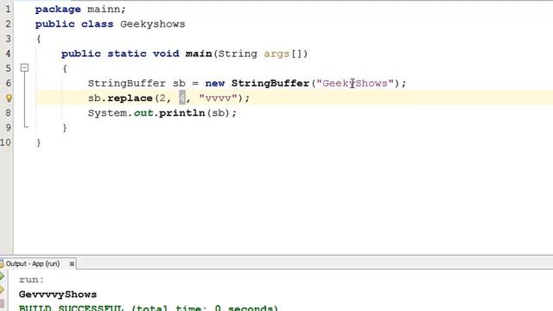The width and height of the screenshot is (553, 311).
Task: Click the 'GevvvvyShows' output line
Action: click(x=58, y=295)
